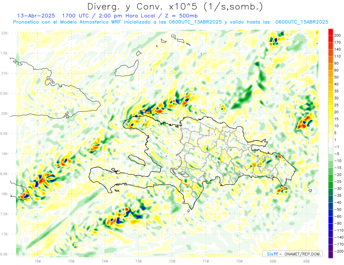Click the '74W' longitude label
Viewport: 344px width, 265px height.
pos(105,261)
